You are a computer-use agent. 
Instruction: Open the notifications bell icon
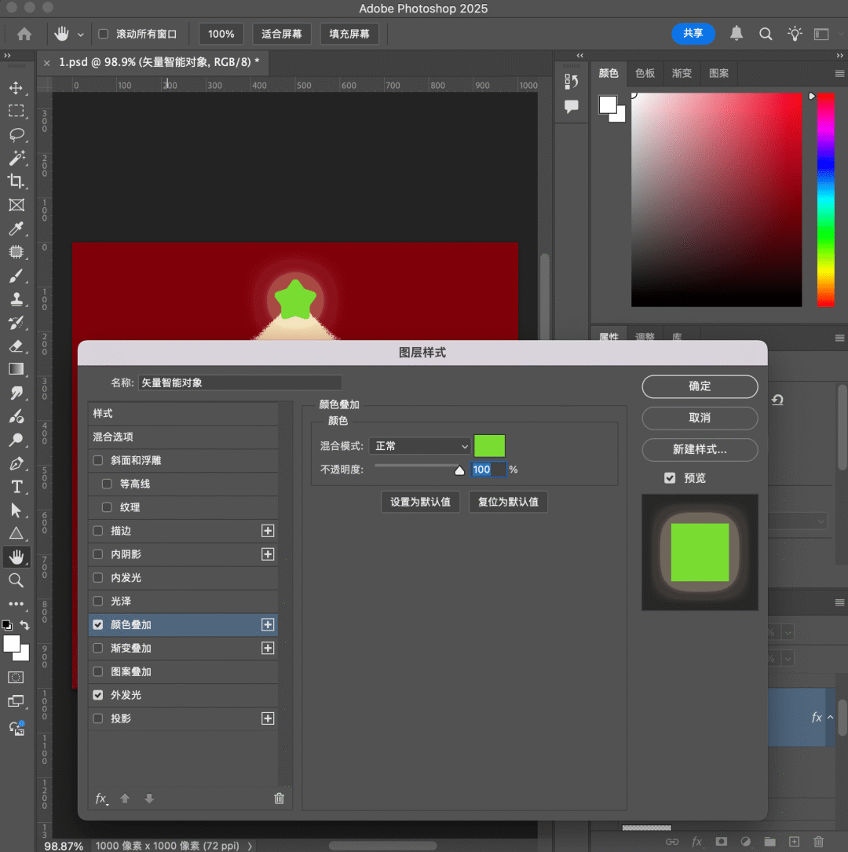(x=737, y=34)
